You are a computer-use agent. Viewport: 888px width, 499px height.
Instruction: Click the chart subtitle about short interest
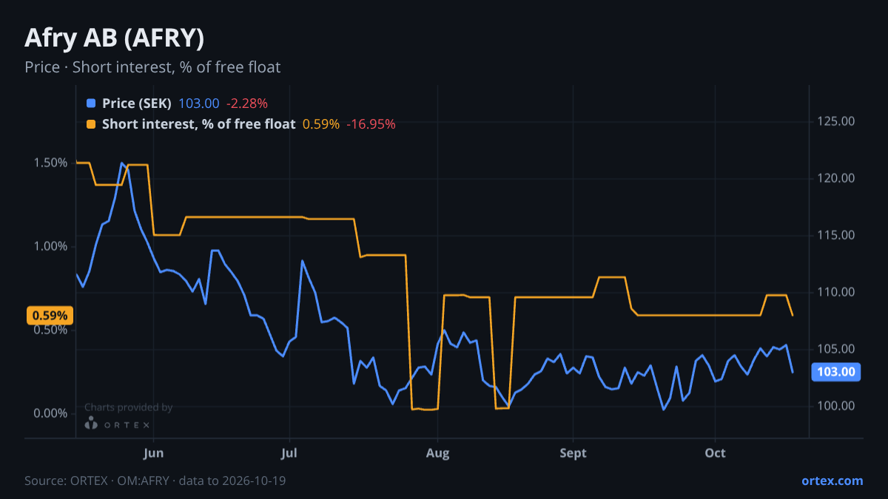point(152,67)
